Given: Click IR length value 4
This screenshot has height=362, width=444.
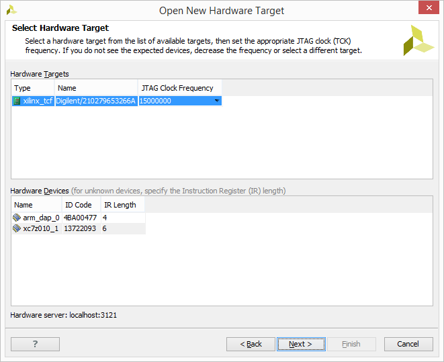Looking at the screenshot, I should pos(105,218).
